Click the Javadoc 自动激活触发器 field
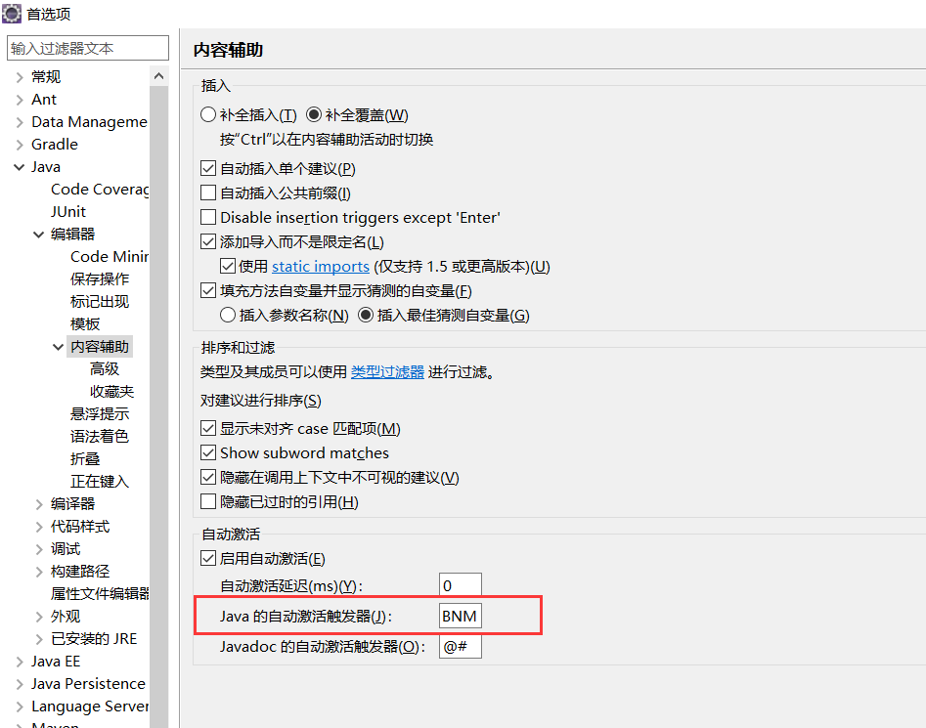Screen dimensions: 926x728 pos(460,647)
